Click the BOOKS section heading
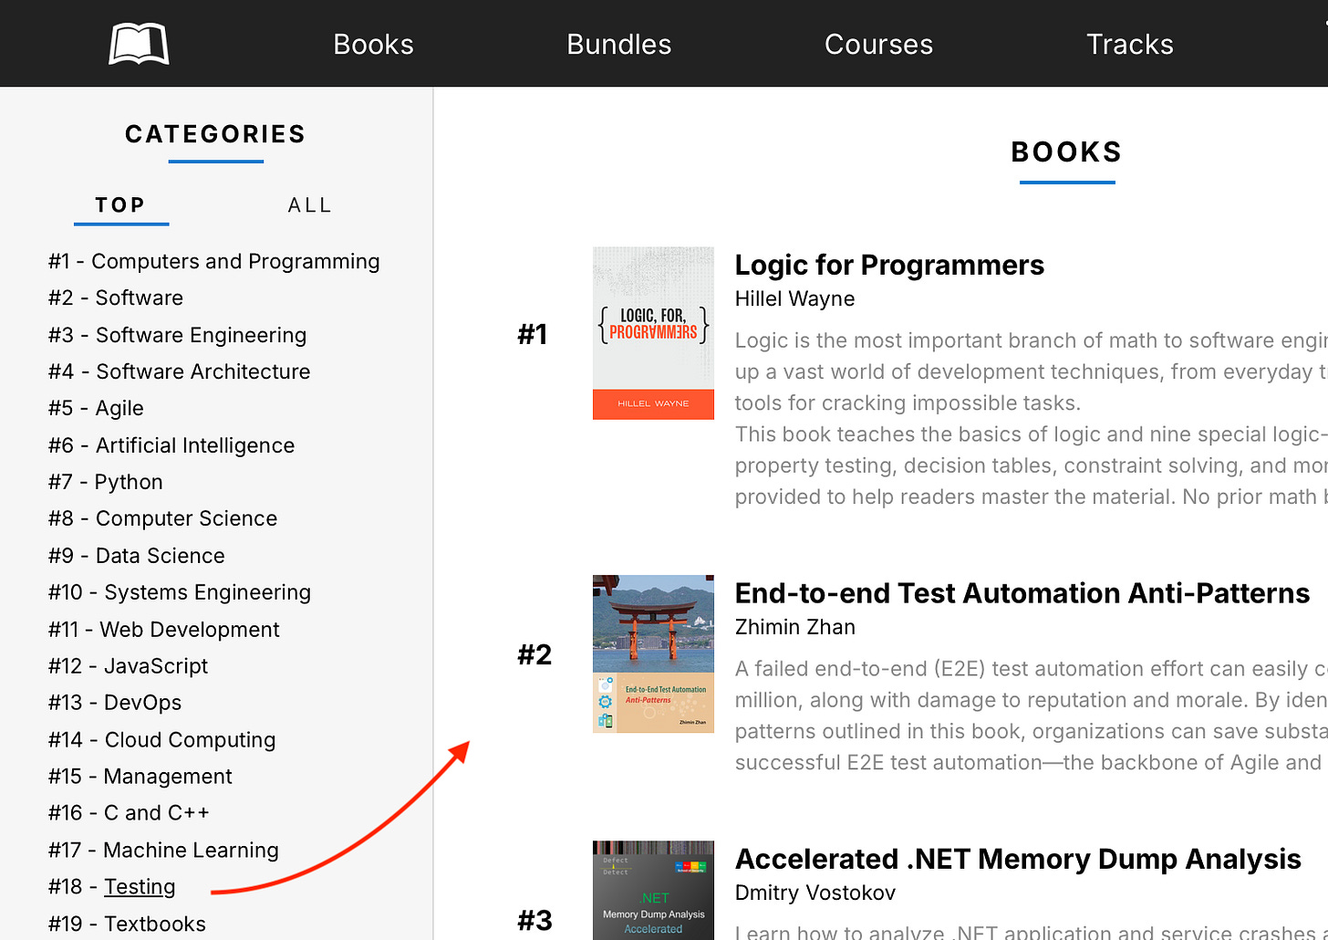 tap(1066, 151)
